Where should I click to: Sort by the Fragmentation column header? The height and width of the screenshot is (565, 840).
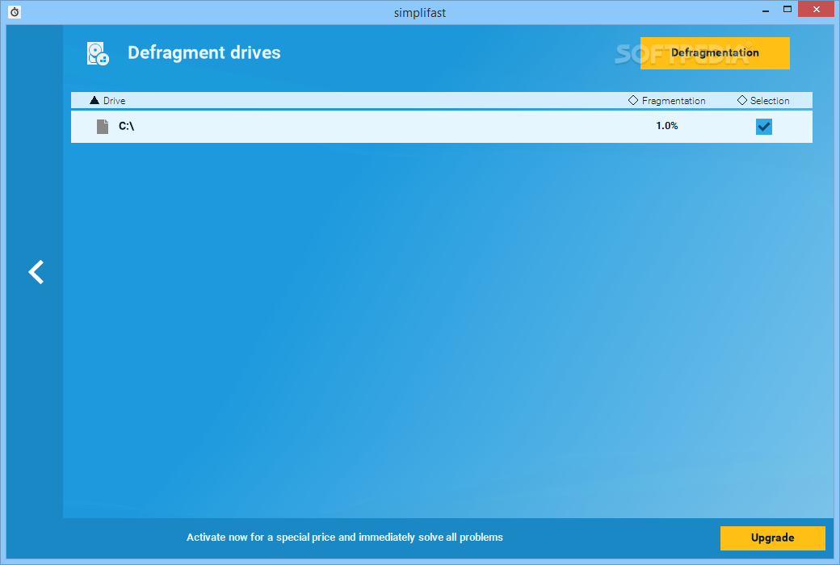[667, 101]
